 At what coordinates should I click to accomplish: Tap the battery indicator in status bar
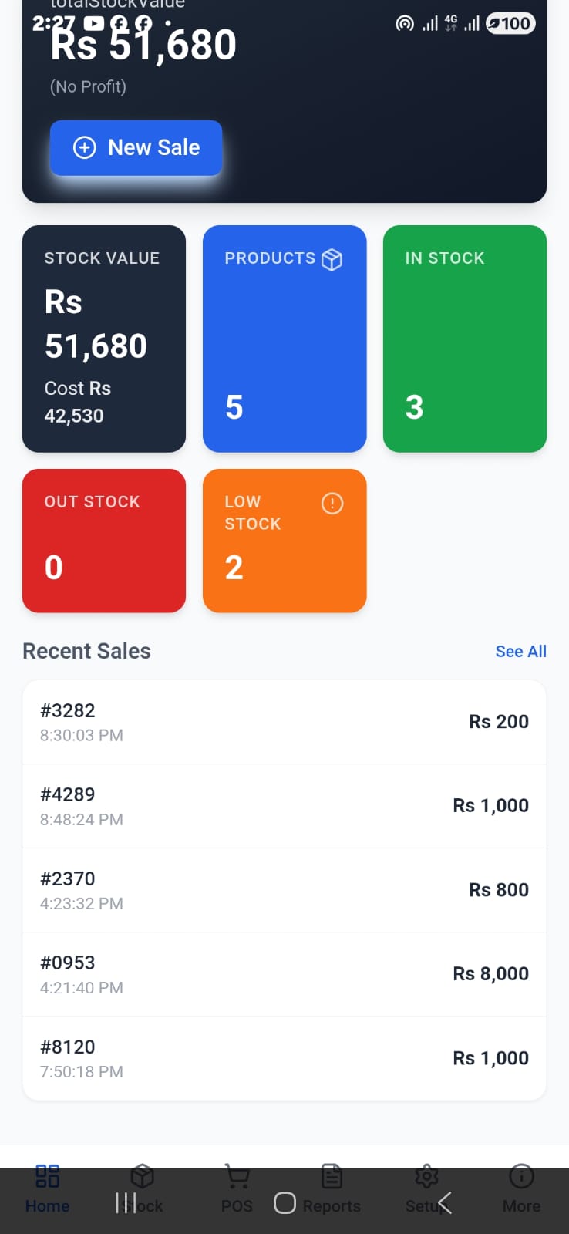510,23
